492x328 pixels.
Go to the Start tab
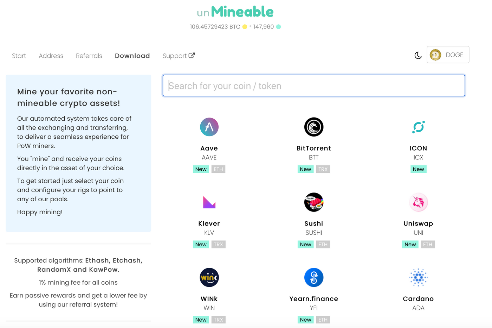point(19,56)
